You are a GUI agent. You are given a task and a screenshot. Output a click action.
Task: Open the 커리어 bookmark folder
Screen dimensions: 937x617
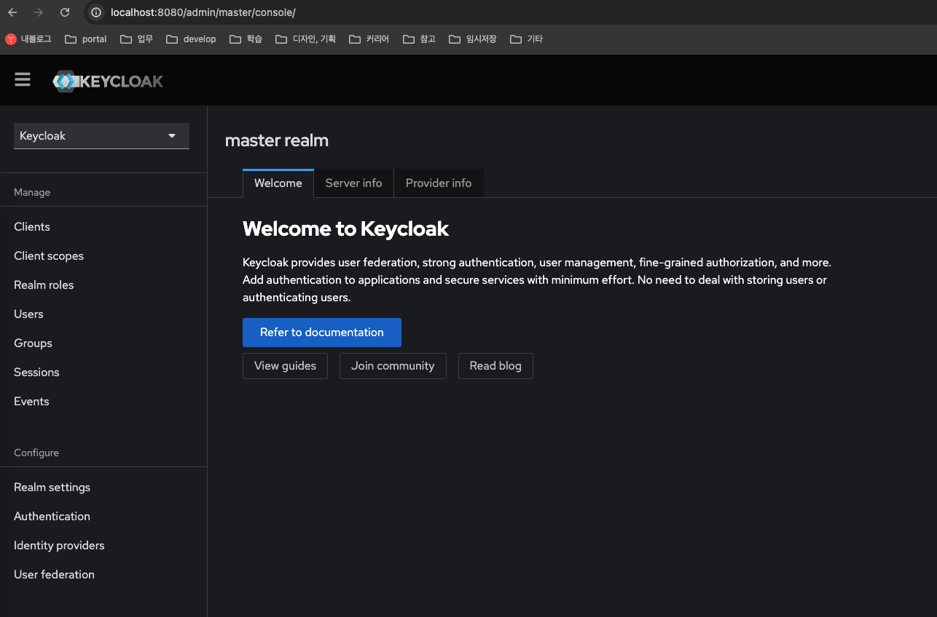coord(369,39)
